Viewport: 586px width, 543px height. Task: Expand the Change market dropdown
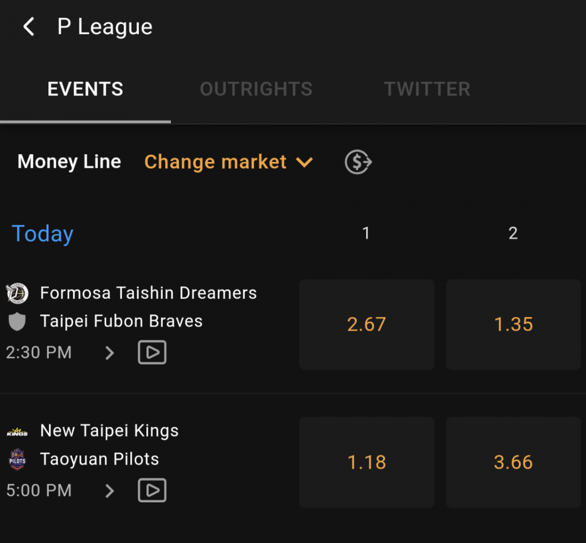click(x=228, y=162)
